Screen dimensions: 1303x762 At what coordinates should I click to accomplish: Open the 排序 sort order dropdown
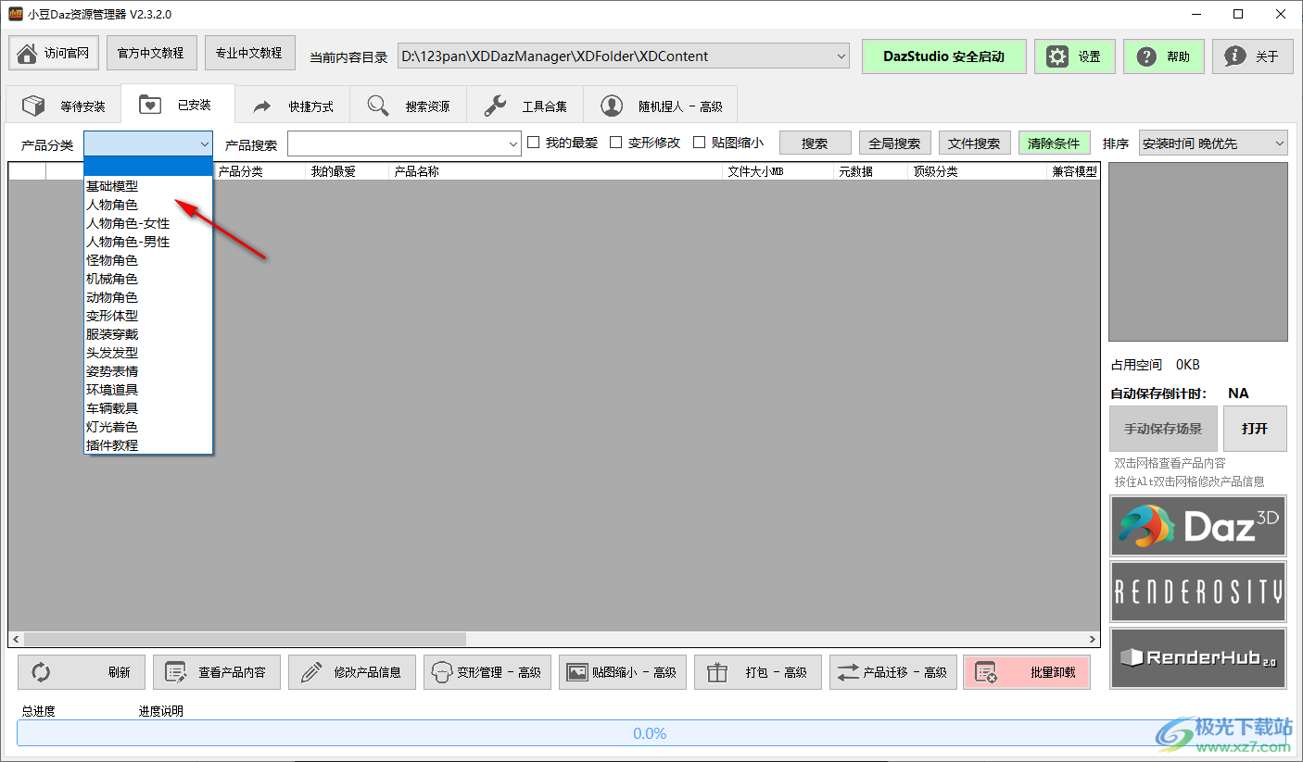pyautogui.click(x=1279, y=144)
